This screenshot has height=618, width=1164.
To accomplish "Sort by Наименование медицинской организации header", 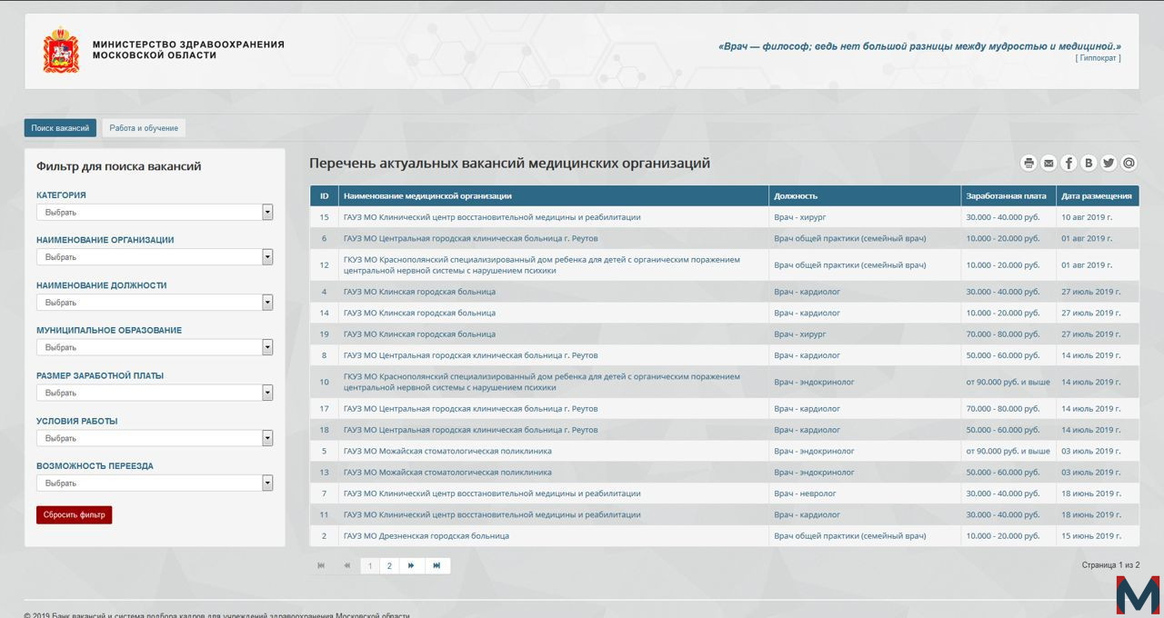I will [x=553, y=195].
